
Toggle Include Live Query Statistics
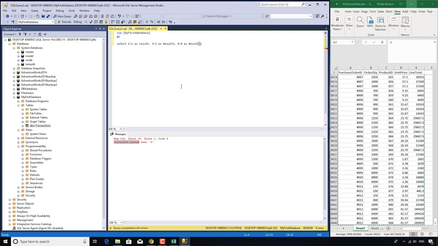(x=118, y=22)
